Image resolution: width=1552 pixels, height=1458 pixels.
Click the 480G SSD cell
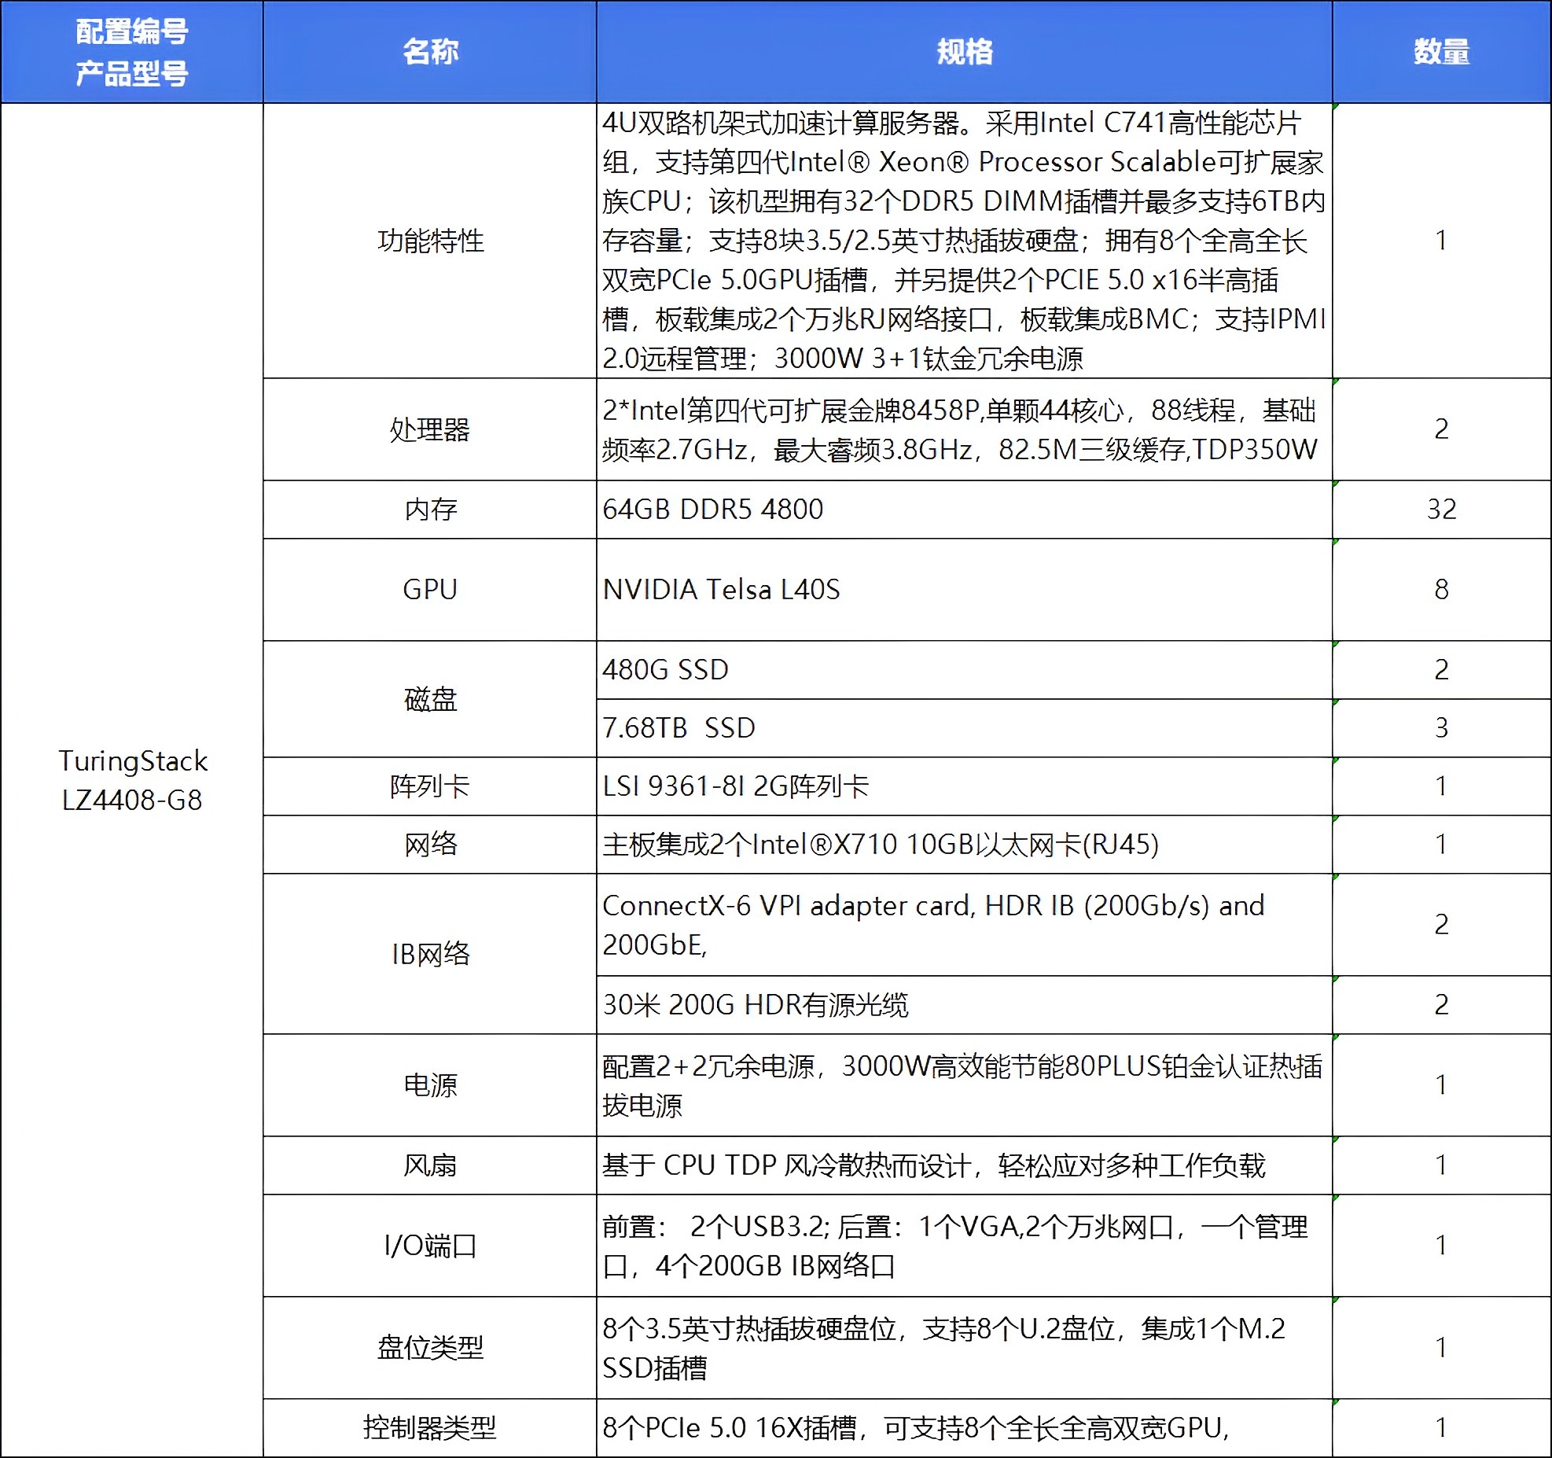point(965,670)
